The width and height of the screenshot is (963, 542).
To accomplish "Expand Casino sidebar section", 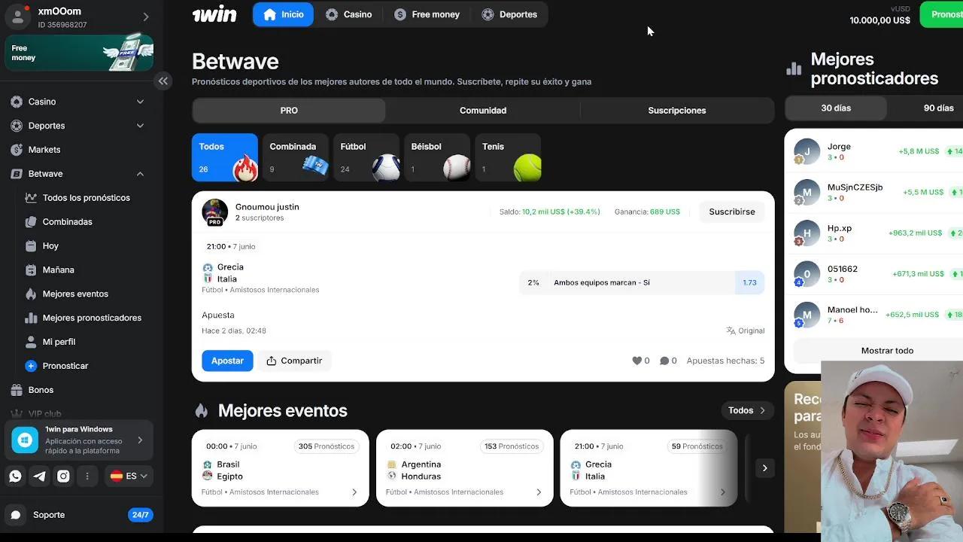I will [140, 102].
